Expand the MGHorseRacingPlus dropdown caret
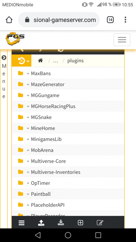The height and width of the screenshot is (242, 136). click(28, 106)
